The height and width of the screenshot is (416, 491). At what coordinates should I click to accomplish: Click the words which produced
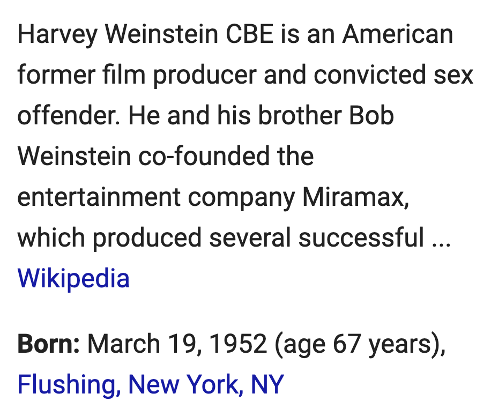(x=109, y=239)
